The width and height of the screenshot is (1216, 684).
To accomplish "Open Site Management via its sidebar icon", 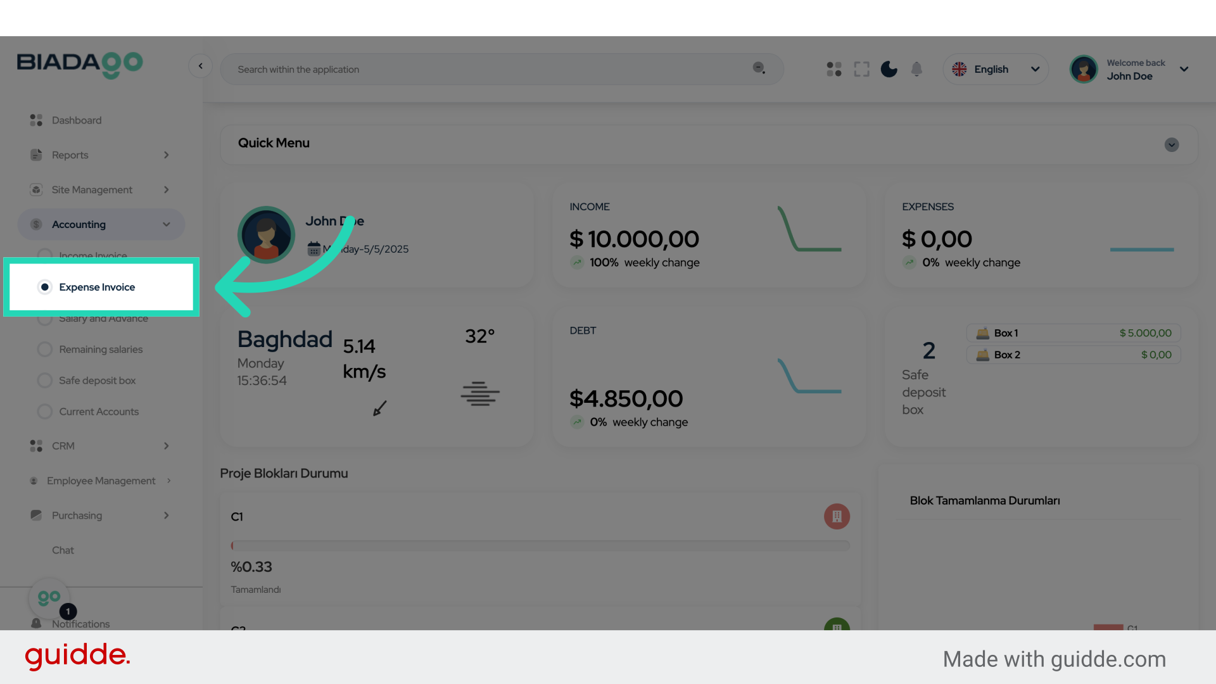I will click(x=35, y=189).
